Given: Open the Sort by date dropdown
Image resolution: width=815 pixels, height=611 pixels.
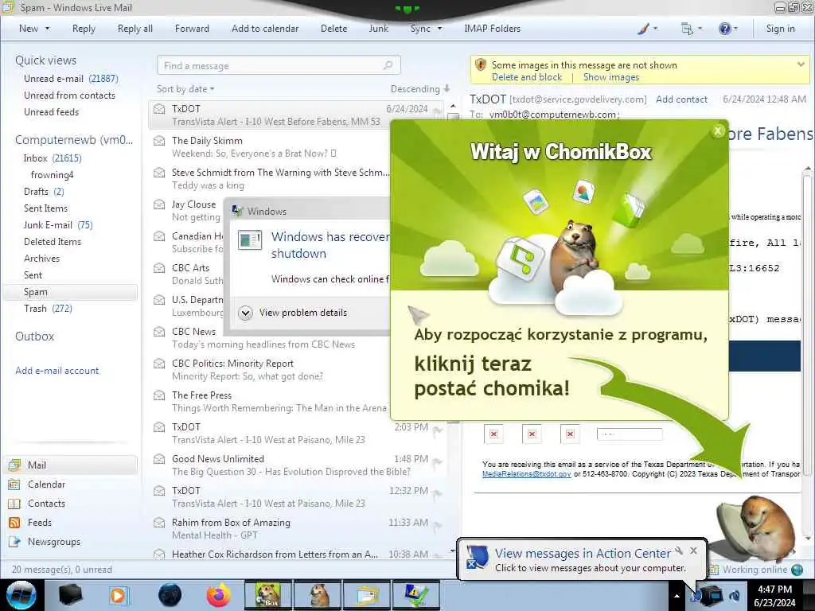Looking at the screenshot, I should point(185,89).
